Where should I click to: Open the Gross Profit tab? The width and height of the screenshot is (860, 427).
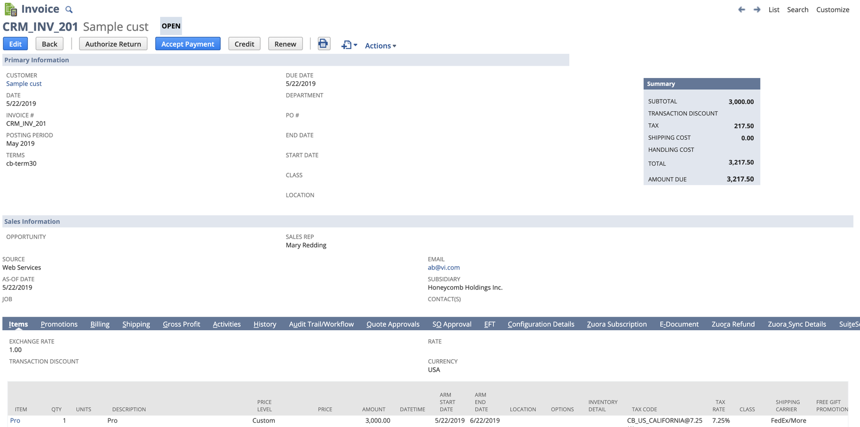tap(181, 324)
